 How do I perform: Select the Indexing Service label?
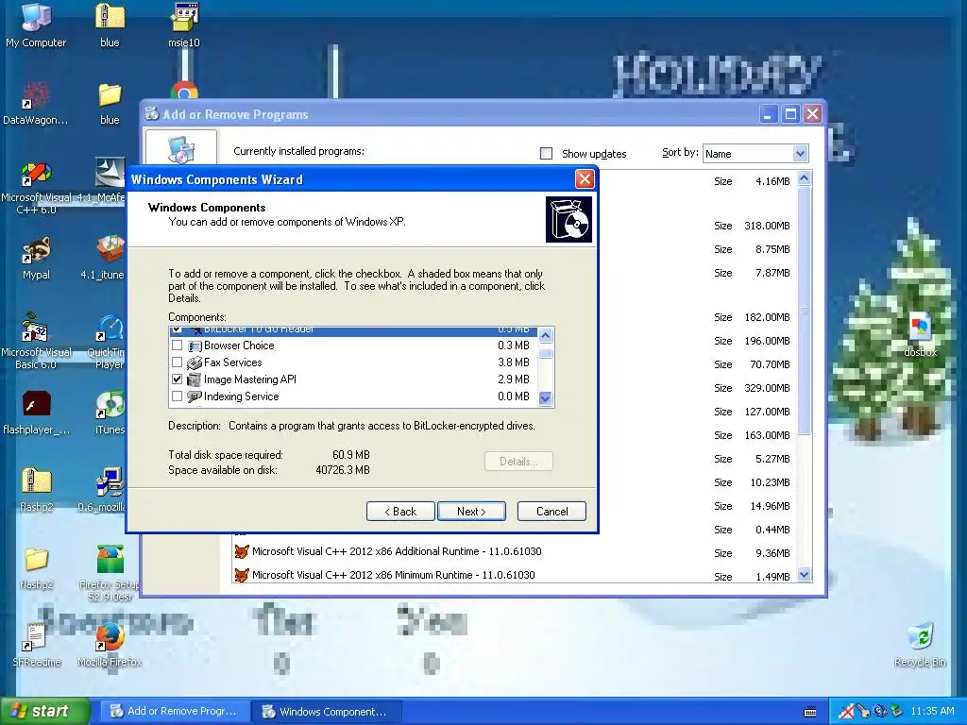tap(241, 396)
